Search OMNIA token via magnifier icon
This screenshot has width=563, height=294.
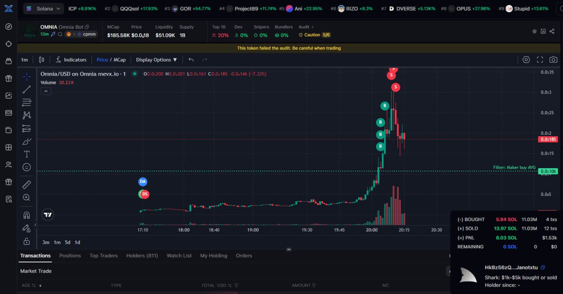pyautogui.click(x=60, y=34)
